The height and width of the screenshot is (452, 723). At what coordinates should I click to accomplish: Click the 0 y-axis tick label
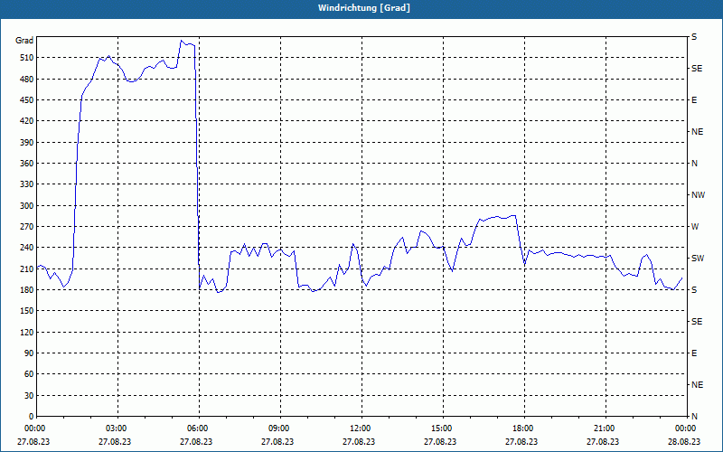coord(32,417)
